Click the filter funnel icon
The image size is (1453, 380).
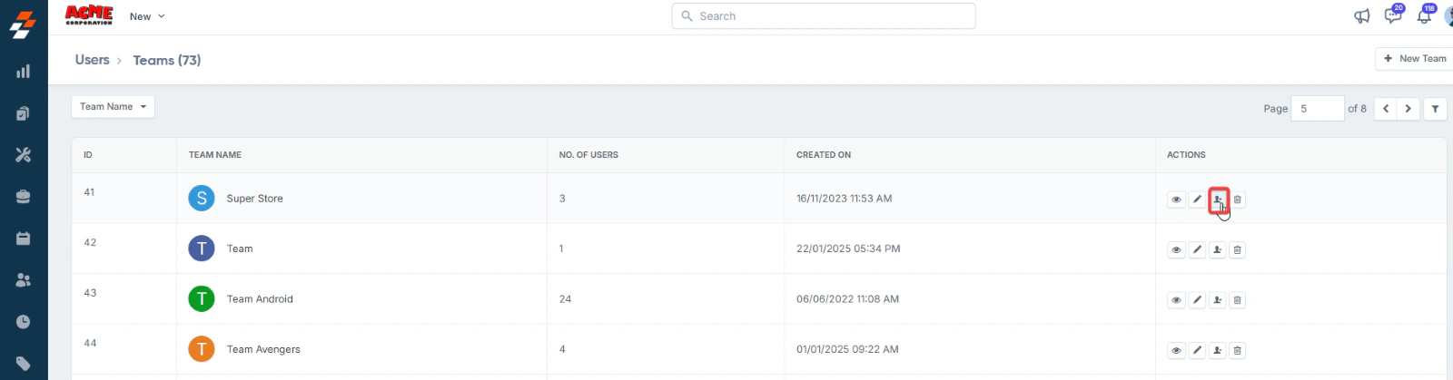pos(1435,109)
